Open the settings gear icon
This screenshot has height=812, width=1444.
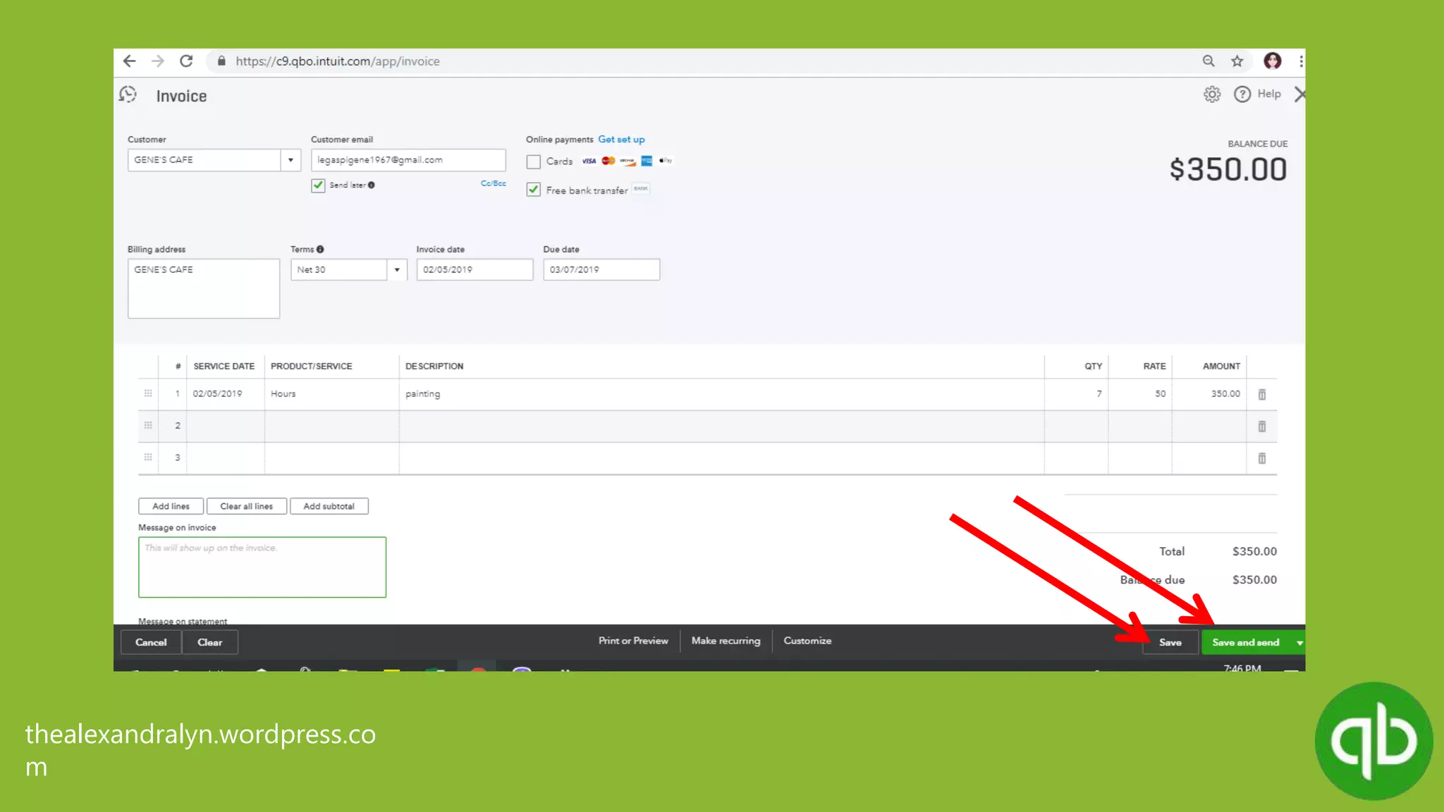click(1211, 94)
